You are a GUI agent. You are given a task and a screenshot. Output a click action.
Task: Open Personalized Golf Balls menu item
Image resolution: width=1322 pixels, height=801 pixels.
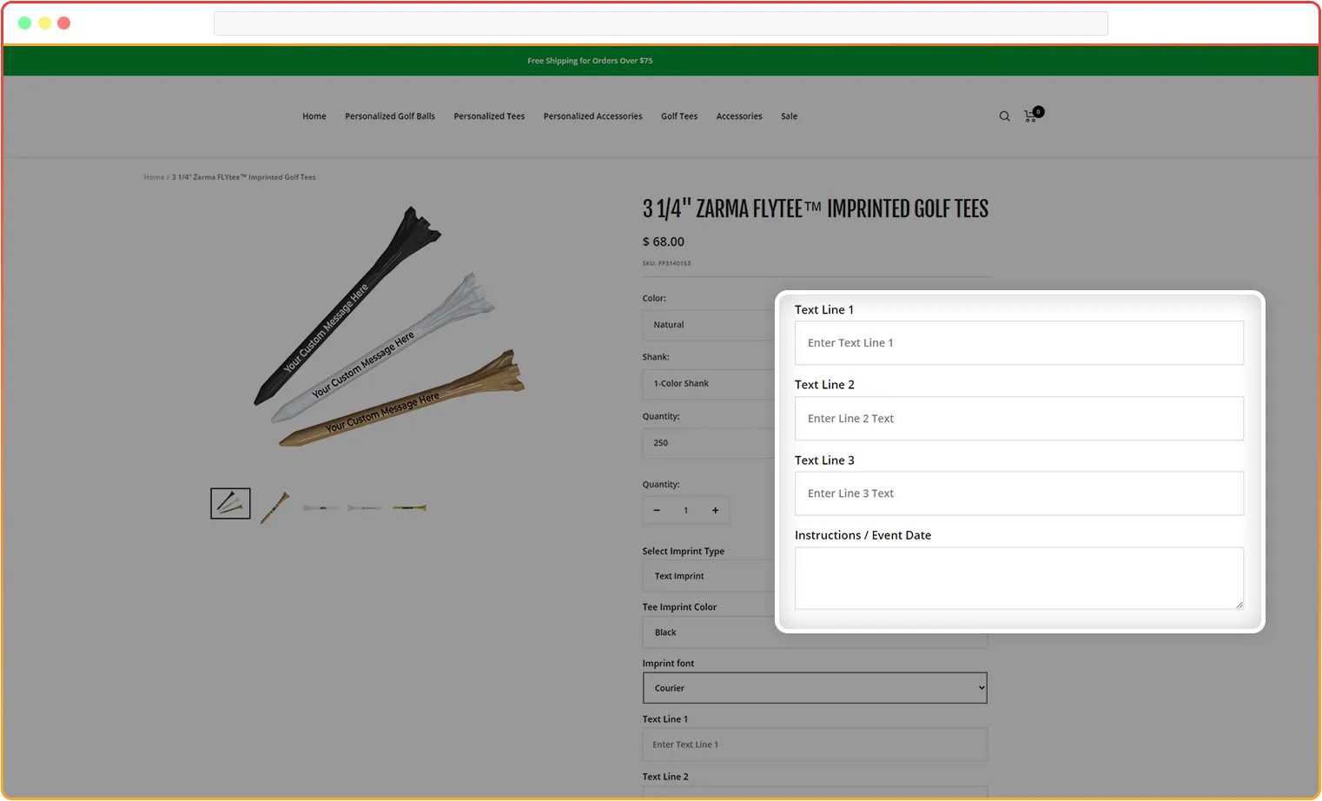click(x=390, y=116)
